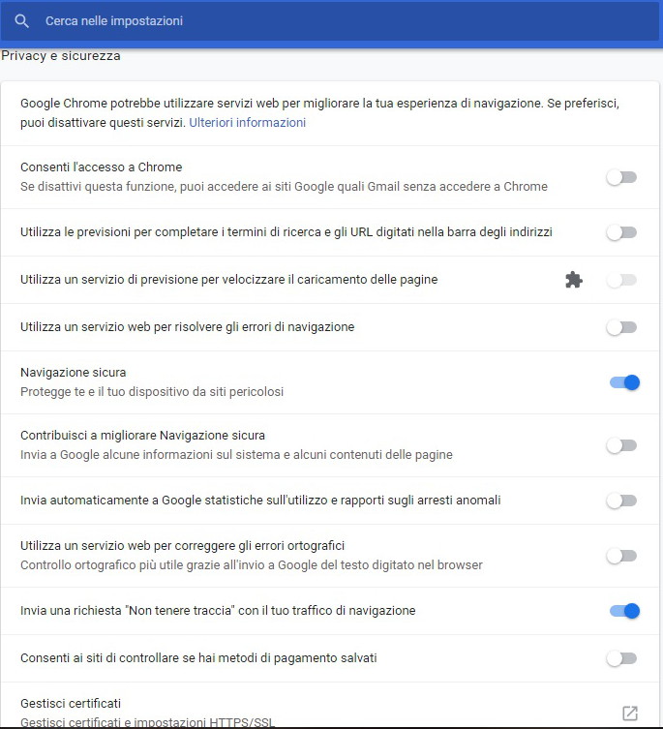Toggle saved payment methods check setting
This screenshot has width=663, height=729.
(x=621, y=658)
